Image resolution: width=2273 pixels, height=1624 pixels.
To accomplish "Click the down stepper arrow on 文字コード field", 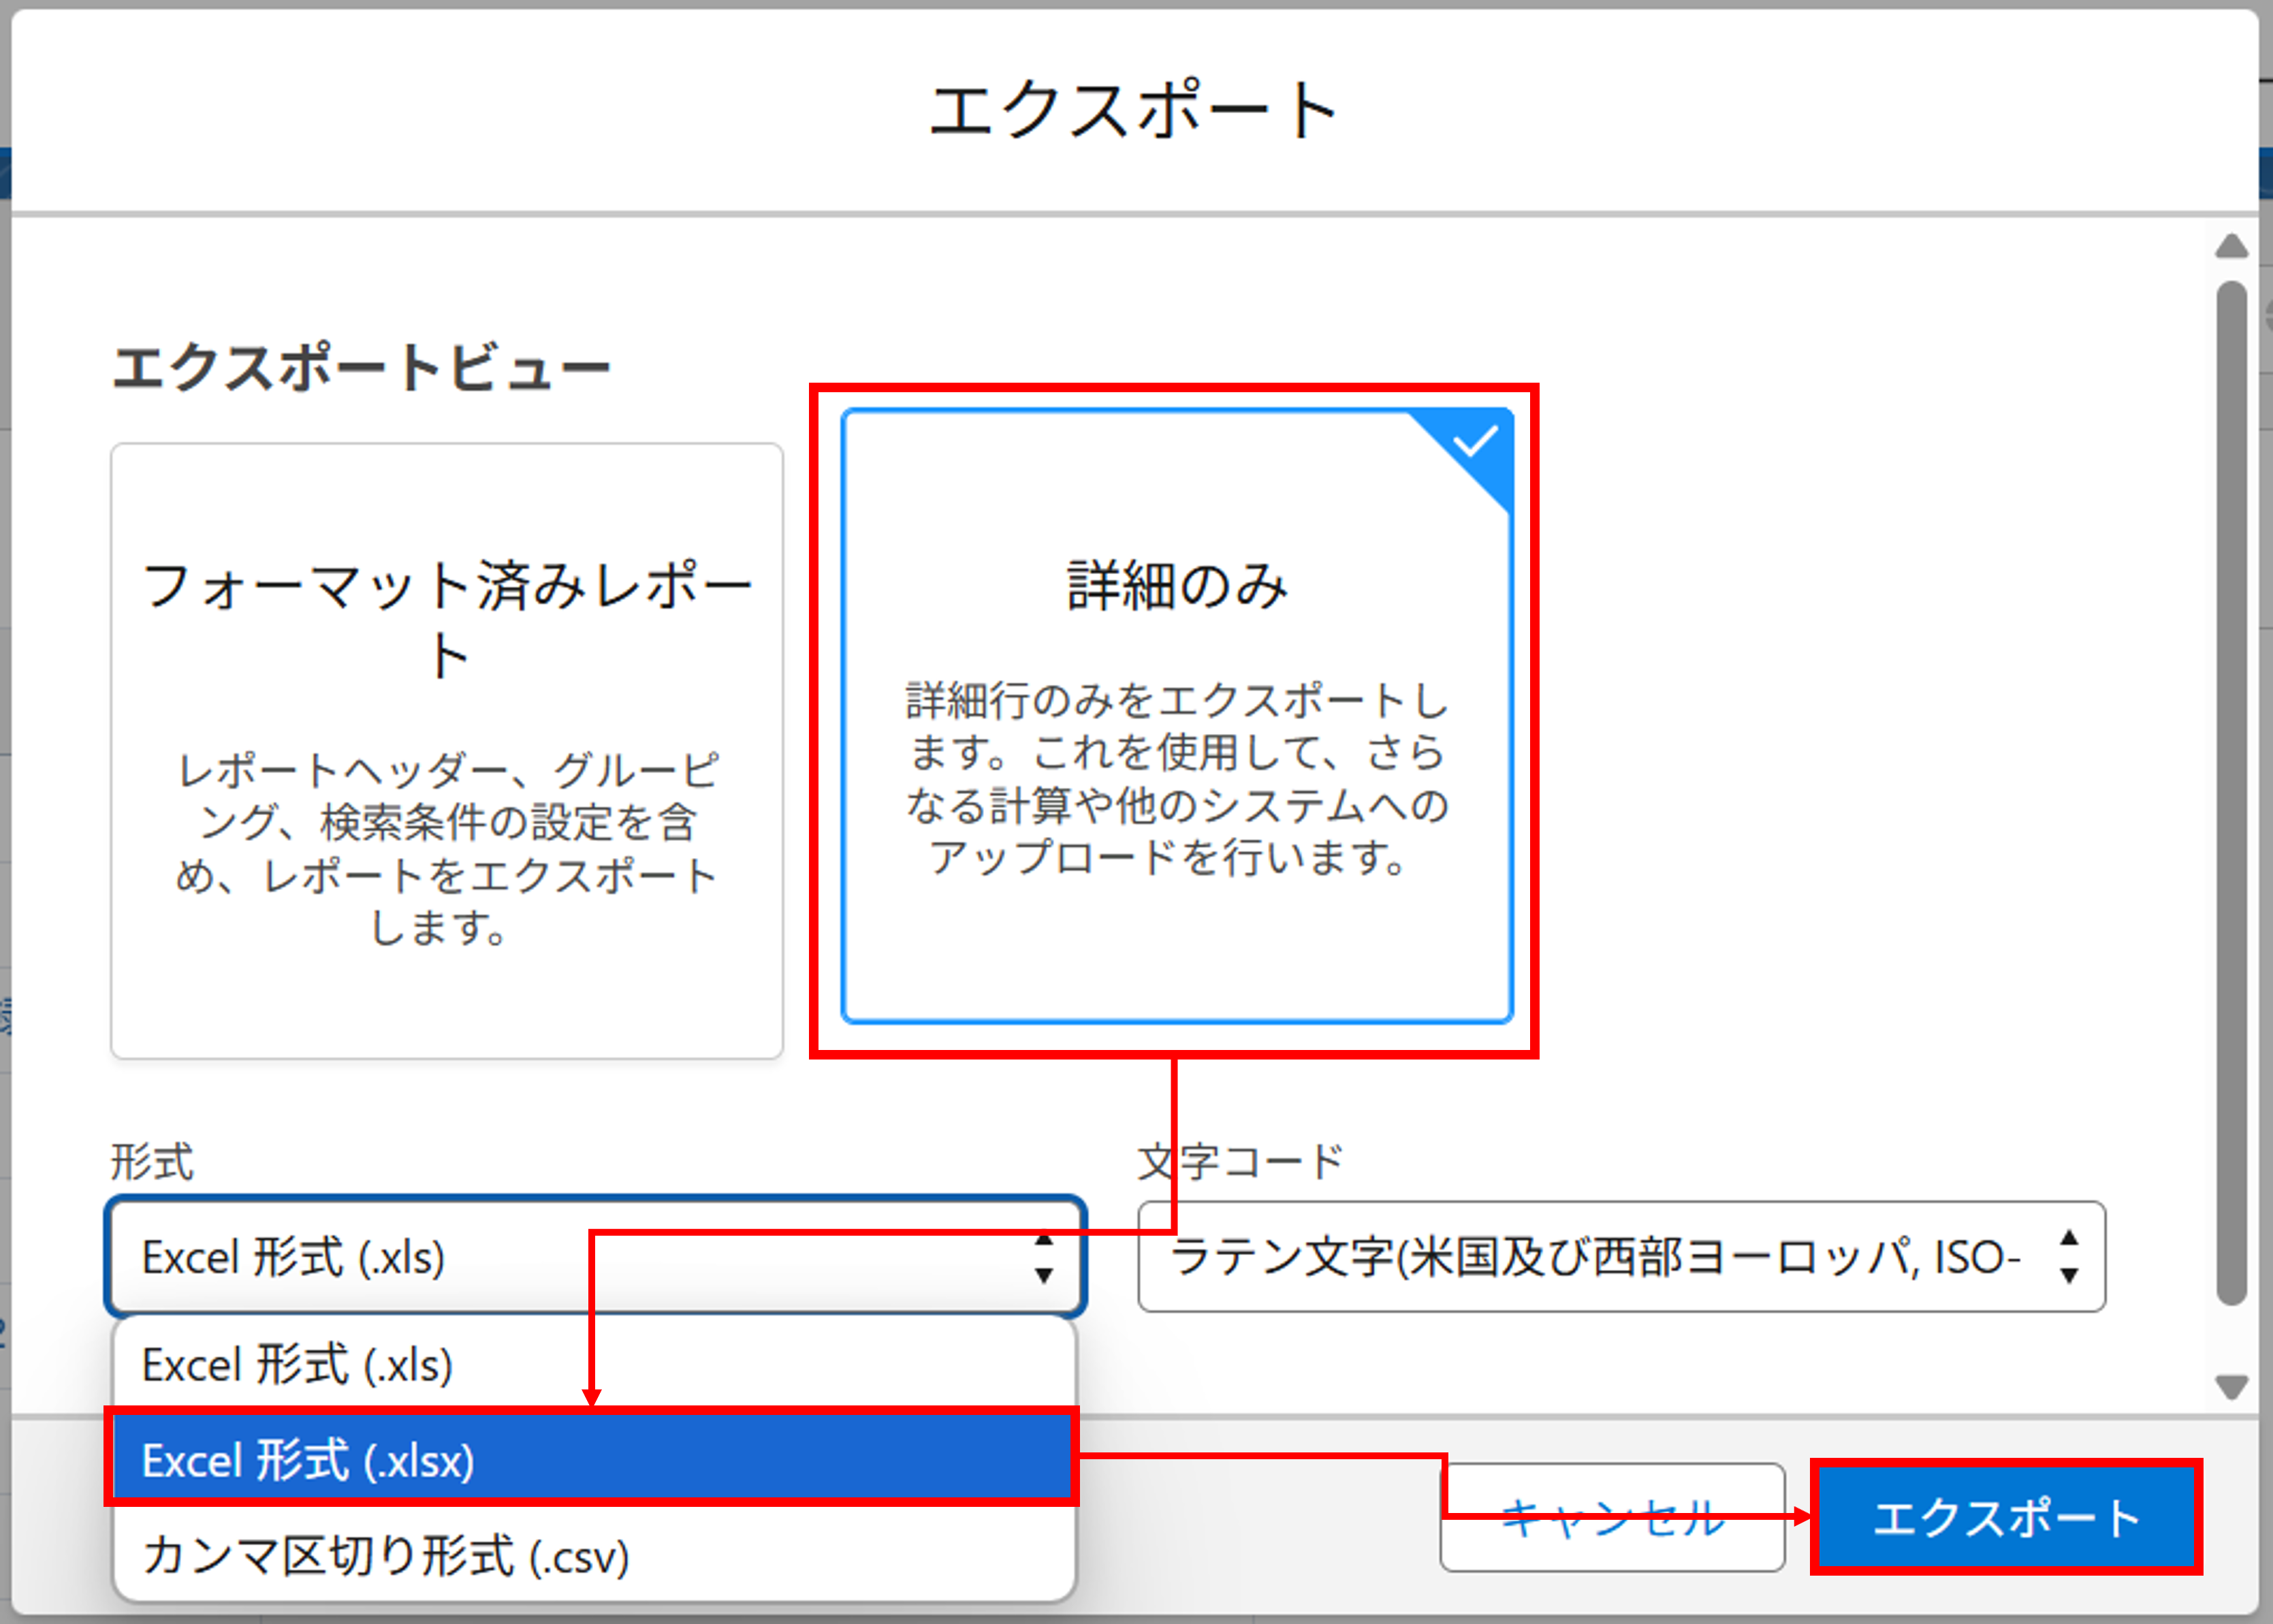I will (x=2068, y=1277).
